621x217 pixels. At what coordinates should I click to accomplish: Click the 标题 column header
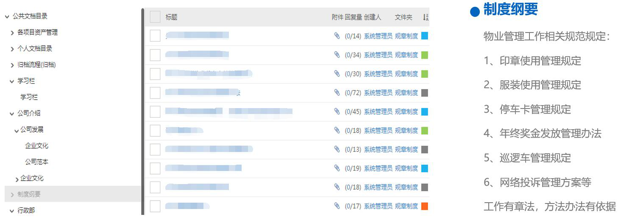[x=171, y=17]
